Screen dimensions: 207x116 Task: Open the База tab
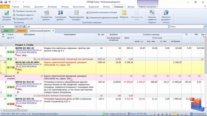coord(7,31)
